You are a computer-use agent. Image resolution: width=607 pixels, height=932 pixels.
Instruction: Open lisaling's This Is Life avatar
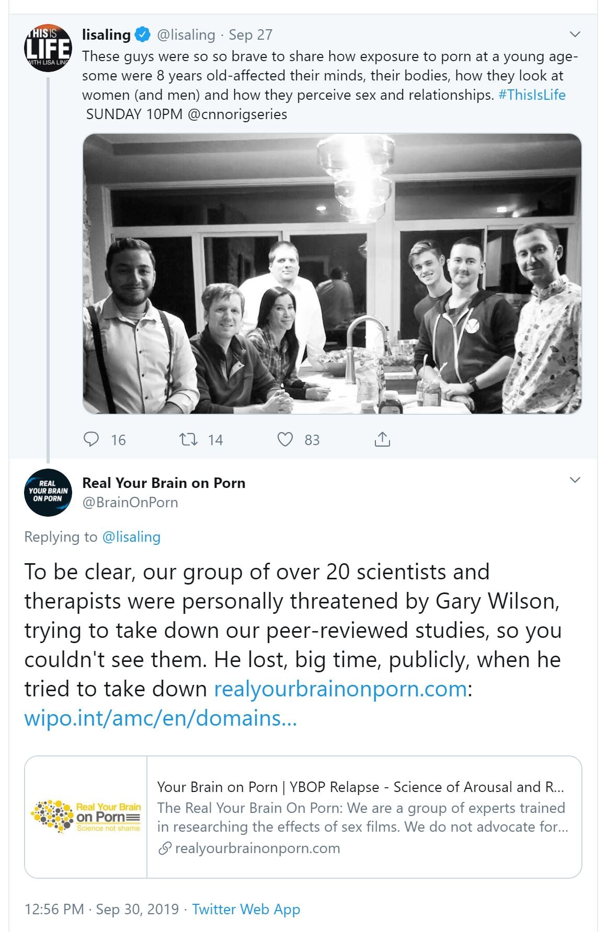[48, 48]
